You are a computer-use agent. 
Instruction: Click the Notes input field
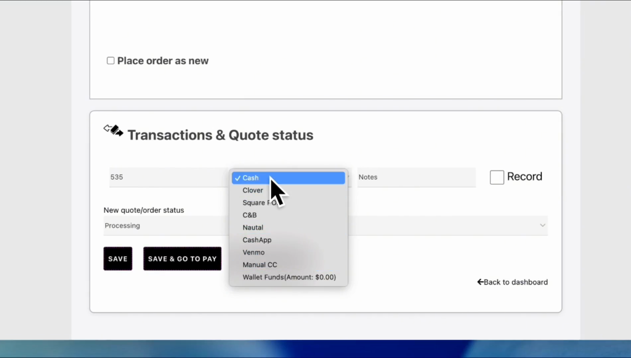point(416,177)
